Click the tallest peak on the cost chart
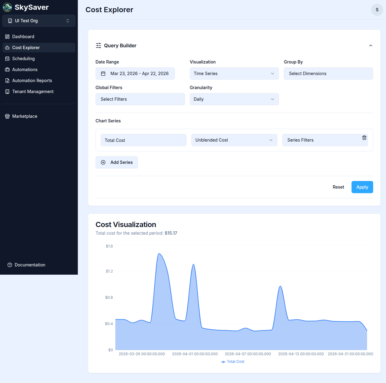 159,254
